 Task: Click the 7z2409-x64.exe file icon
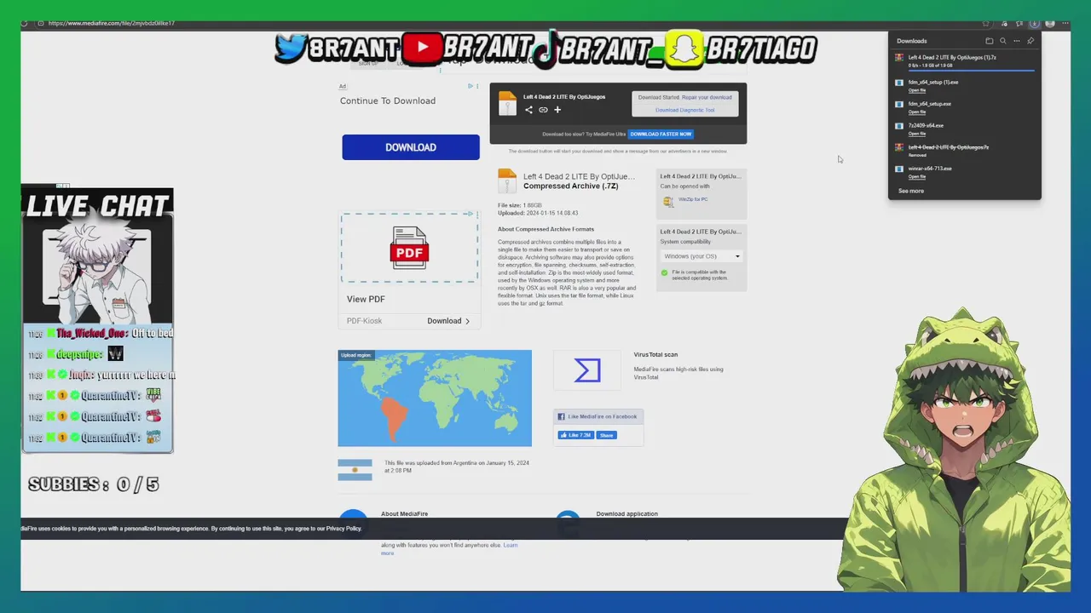click(899, 126)
